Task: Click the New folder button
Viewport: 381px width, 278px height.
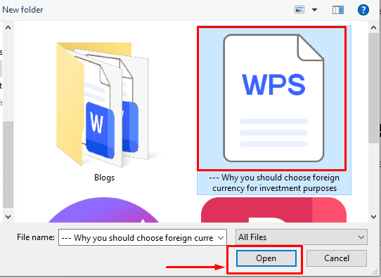Action: [22, 10]
